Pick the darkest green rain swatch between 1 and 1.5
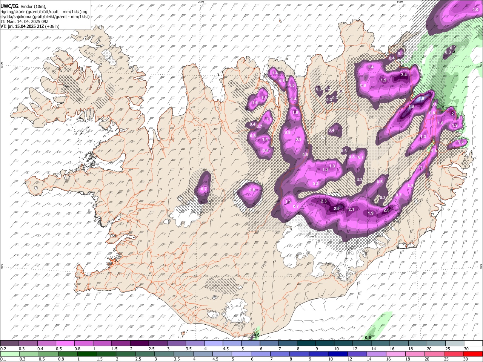The width and height of the screenshot is (483, 362). click(x=87, y=354)
